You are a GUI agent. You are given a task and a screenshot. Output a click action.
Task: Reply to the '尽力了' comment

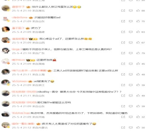[131, 32]
